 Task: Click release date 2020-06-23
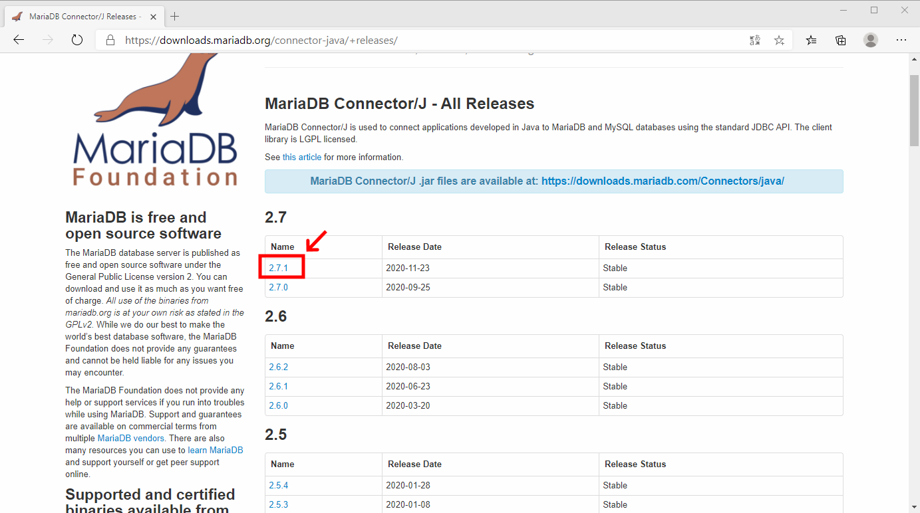[408, 387]
